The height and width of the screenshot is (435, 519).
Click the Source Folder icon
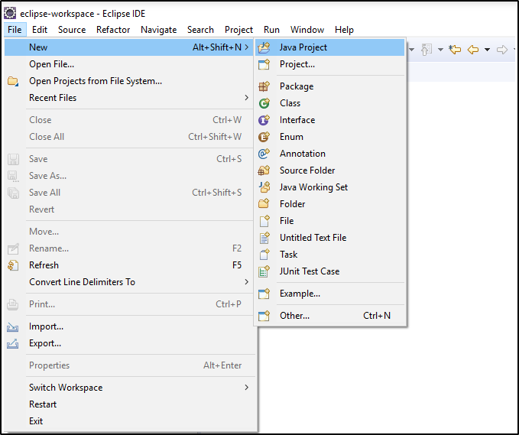(264, 170)
